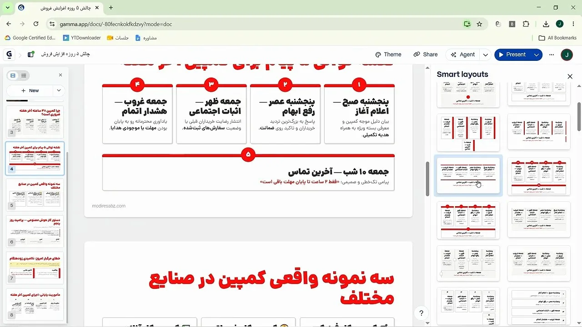582x327 pixels.
Task: Add a card with the New button
Action: pyautogui.click(x=30, y=90)
